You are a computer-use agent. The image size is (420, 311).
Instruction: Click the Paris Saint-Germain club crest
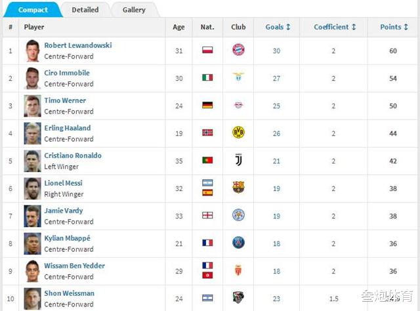click(x=238, y=243)
